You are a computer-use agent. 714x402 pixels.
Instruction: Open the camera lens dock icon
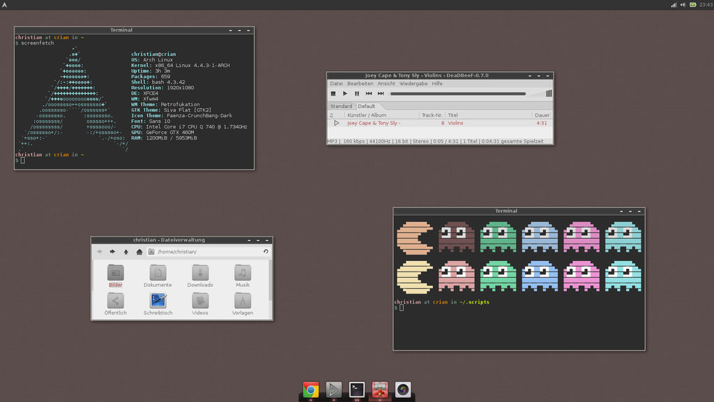click(402, 389)
